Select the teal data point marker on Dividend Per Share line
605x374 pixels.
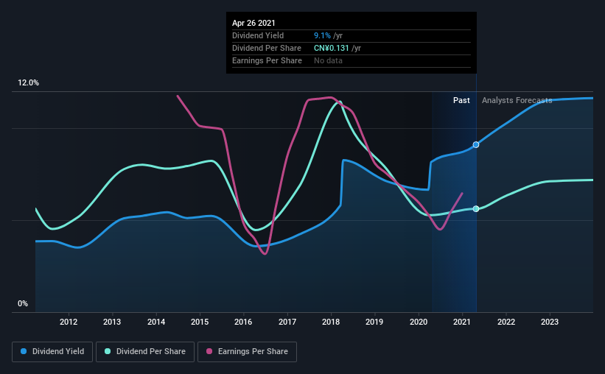point(476,208)
